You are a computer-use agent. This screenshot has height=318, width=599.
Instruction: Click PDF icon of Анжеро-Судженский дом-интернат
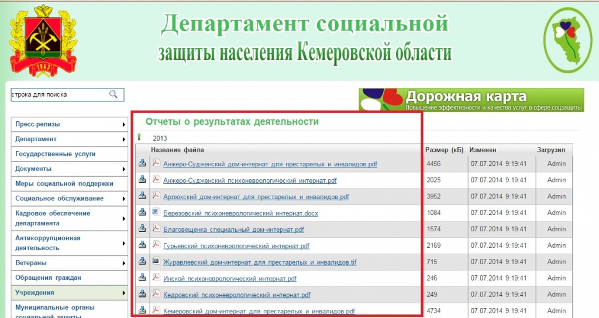click(156, 163)
